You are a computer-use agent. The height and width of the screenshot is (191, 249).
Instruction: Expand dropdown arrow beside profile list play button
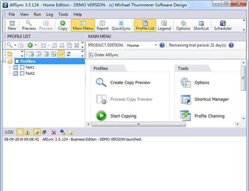pyautogui.click(x=36, y=45)
